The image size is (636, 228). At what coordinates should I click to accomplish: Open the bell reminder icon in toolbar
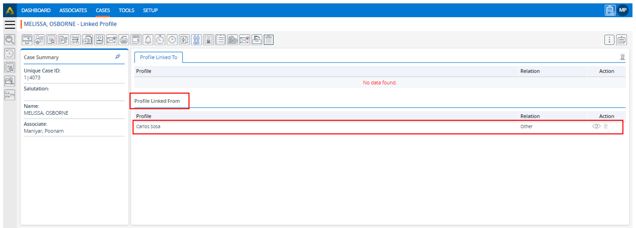(148, 40)
